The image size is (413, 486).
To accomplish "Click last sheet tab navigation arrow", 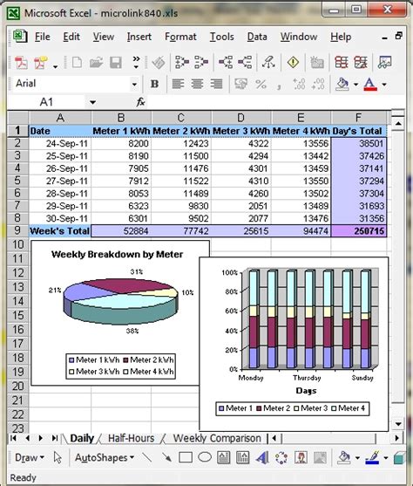I will (55, 438).
